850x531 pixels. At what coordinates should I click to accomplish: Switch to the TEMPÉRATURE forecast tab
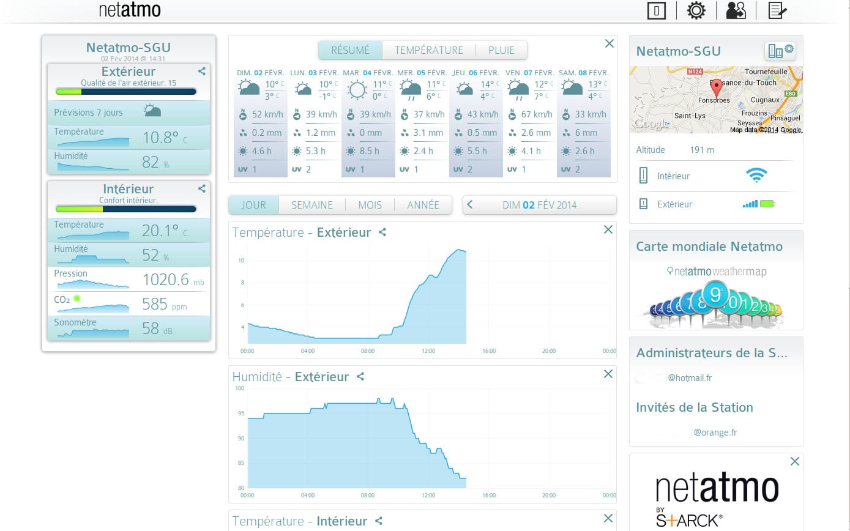(429, 50)
